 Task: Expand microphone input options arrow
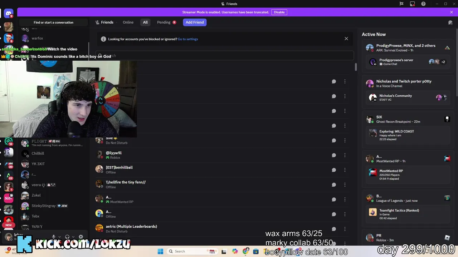point(60,237)
